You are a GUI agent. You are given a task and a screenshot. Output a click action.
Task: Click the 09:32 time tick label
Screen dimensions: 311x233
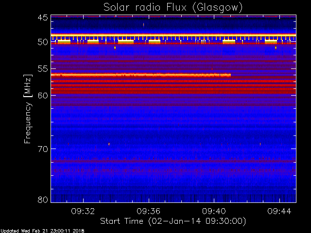[83, 211]
